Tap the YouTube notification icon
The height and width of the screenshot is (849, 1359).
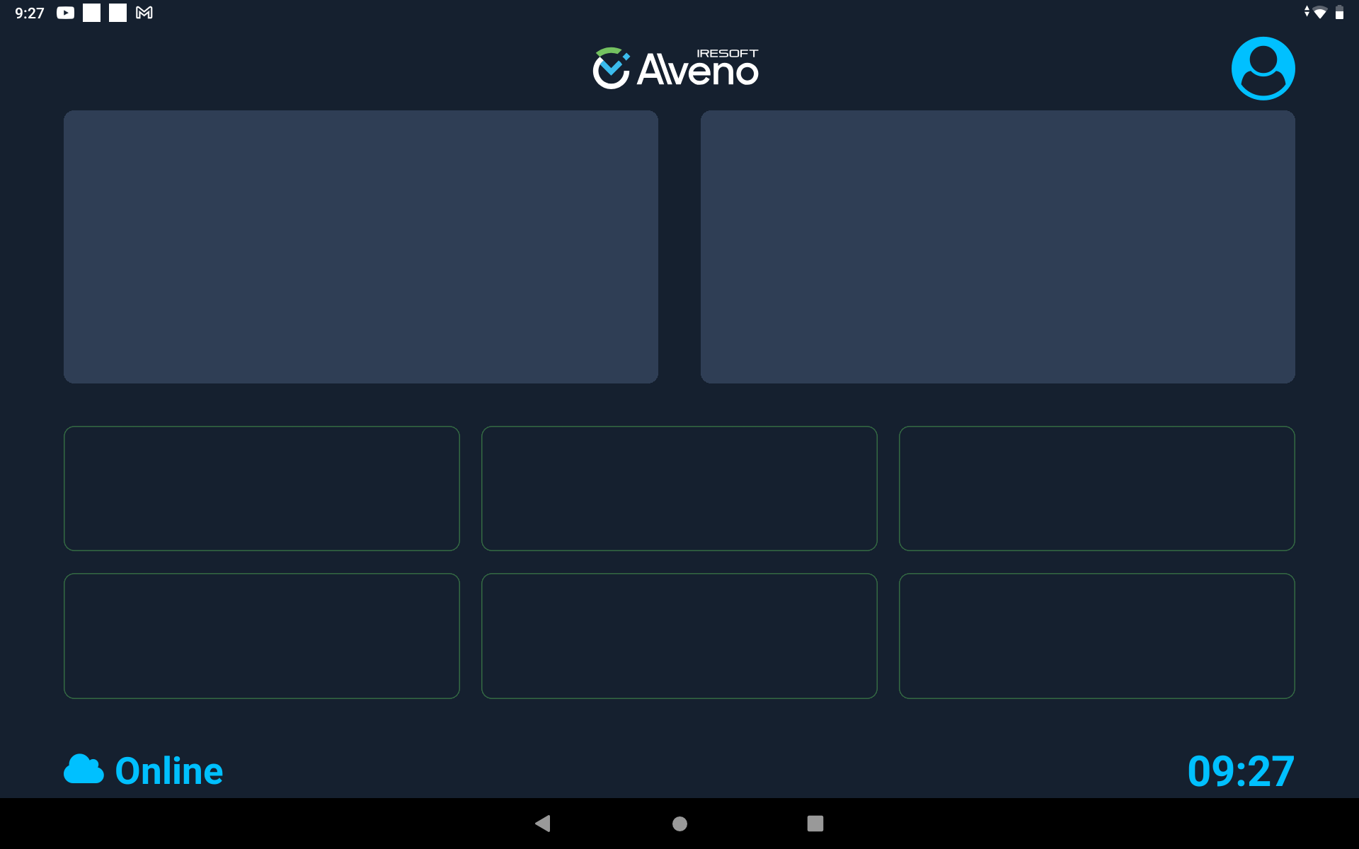click(x=65, y=13)
